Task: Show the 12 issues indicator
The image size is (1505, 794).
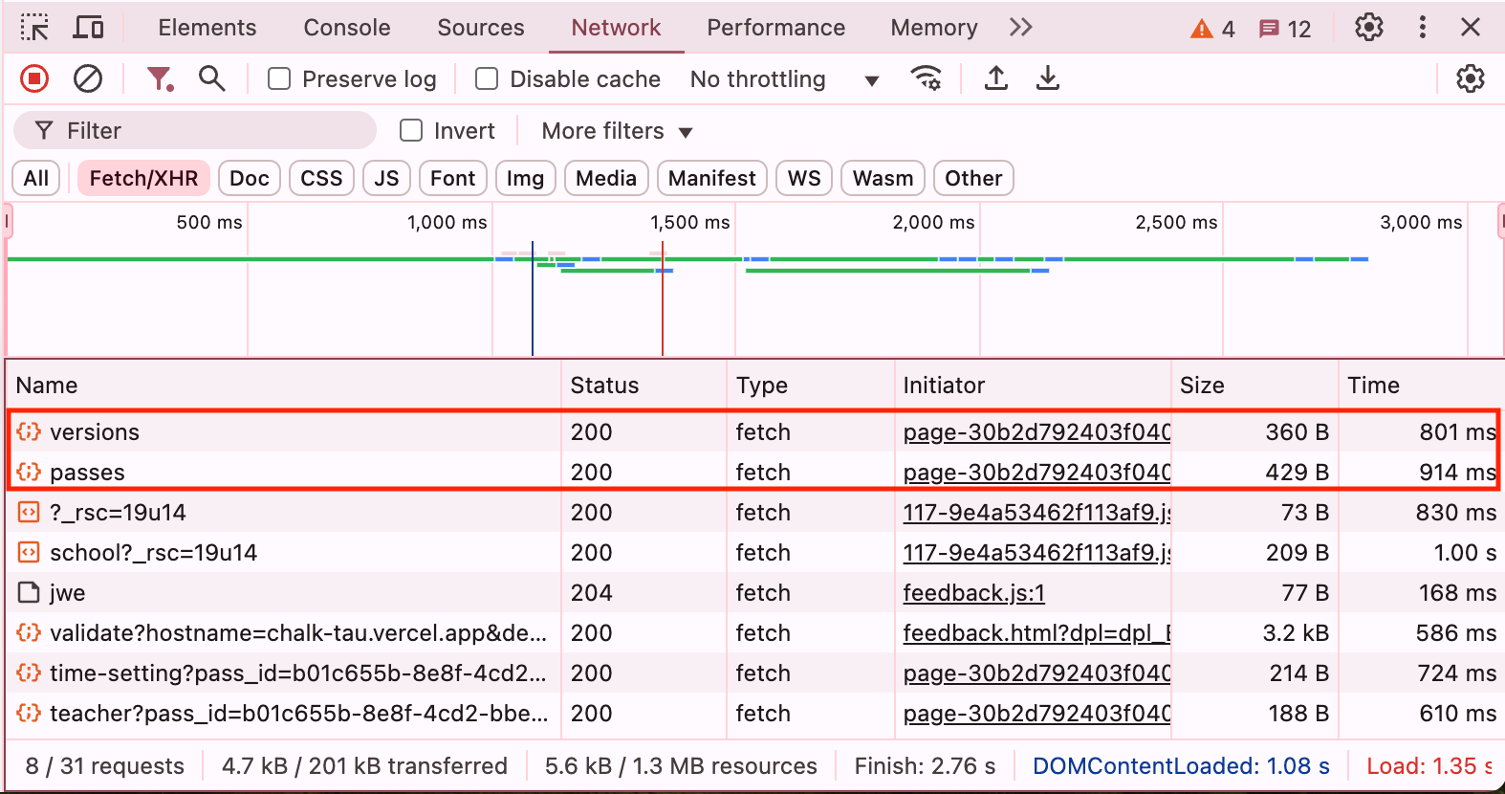Action: (1285, 29)
